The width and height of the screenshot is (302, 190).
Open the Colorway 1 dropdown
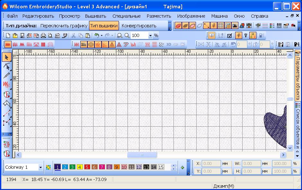40,167
